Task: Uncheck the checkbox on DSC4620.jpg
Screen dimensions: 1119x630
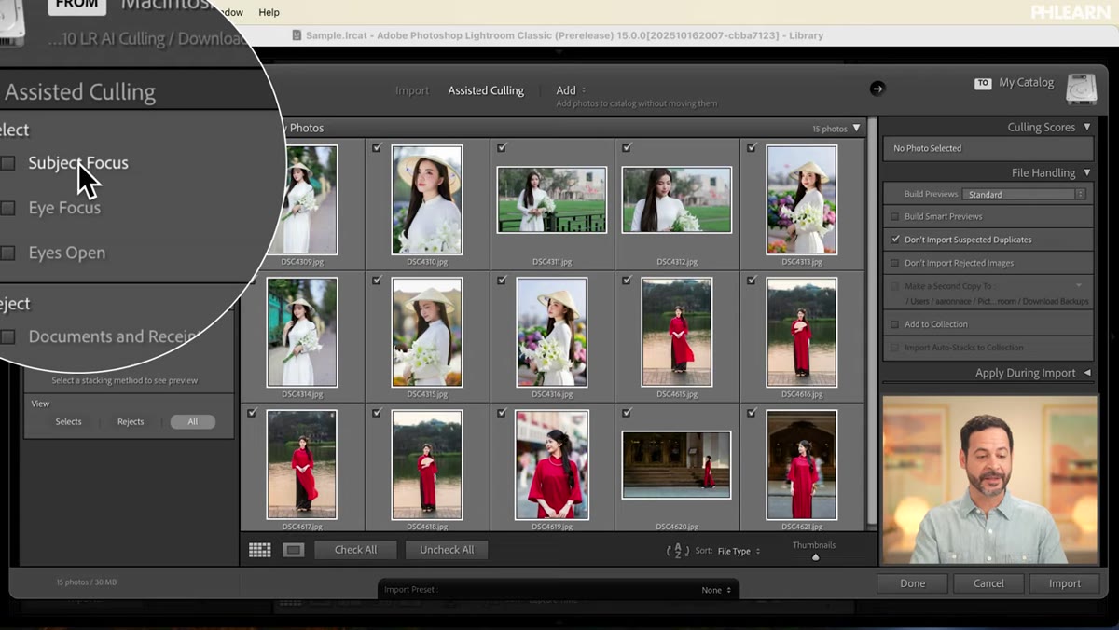Action: point(627,412)
